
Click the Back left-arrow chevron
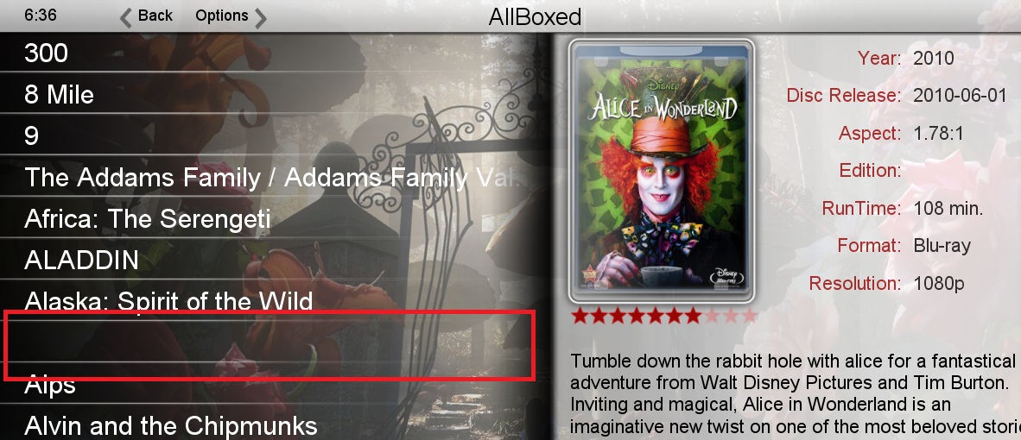(x=125, y=17)
